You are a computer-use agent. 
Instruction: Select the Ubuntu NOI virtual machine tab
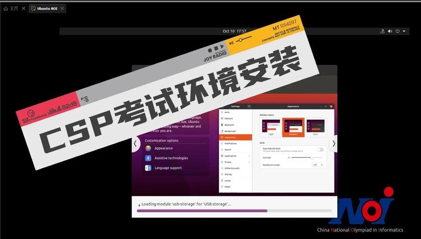click(x=47, y=9)
